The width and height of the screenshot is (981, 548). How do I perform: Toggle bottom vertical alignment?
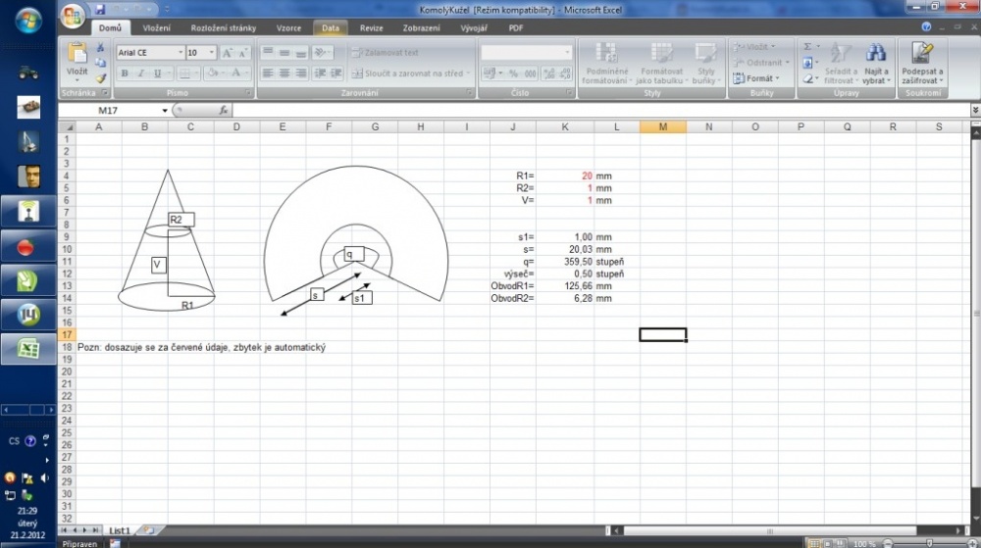(x=301, y=53)
